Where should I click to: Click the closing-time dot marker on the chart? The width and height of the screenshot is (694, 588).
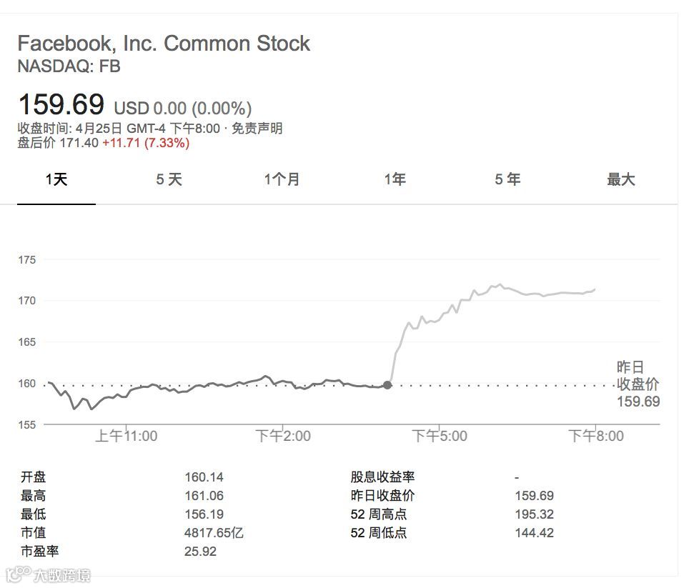pyautogui.click(x=387, y=385)
